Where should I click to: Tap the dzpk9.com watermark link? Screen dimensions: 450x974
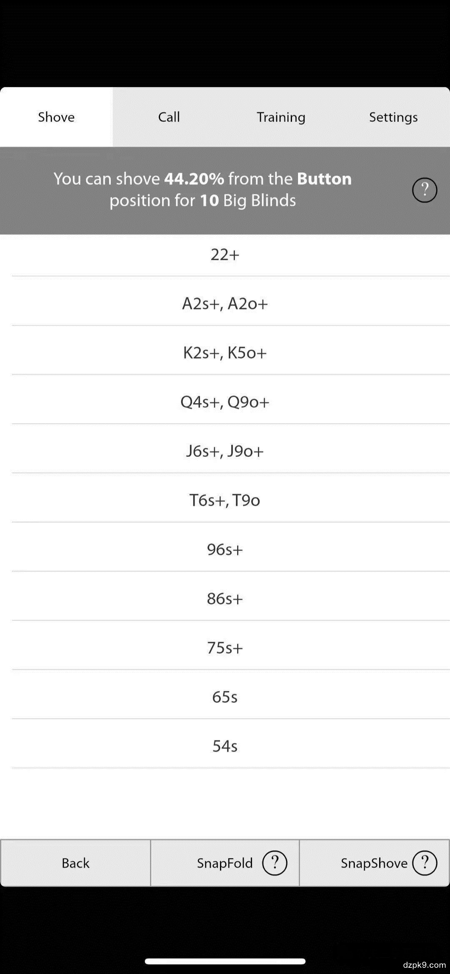pyautogui.click(x=424, y=964)
